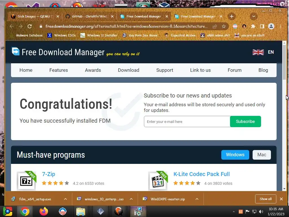Open the EN language selector
This screenshot has width=289, height=217.
tap(271, 52)
